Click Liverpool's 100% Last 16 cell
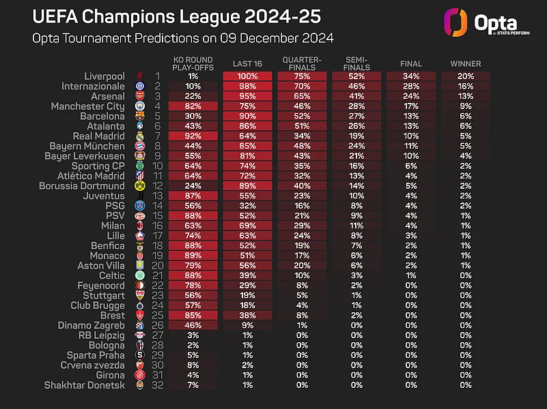The width and height of the screenshot is (547, 409). [248, 76]
